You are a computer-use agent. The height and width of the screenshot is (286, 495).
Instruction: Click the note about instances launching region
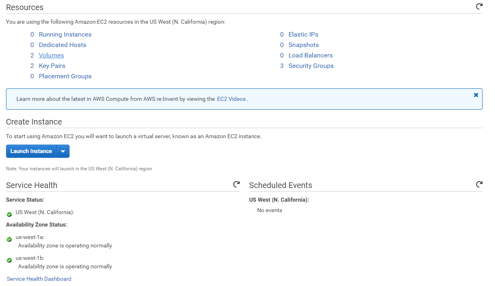[x=79, y=169]
